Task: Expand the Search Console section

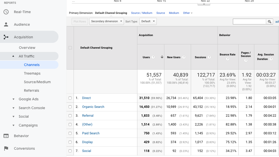Action: 13,108
